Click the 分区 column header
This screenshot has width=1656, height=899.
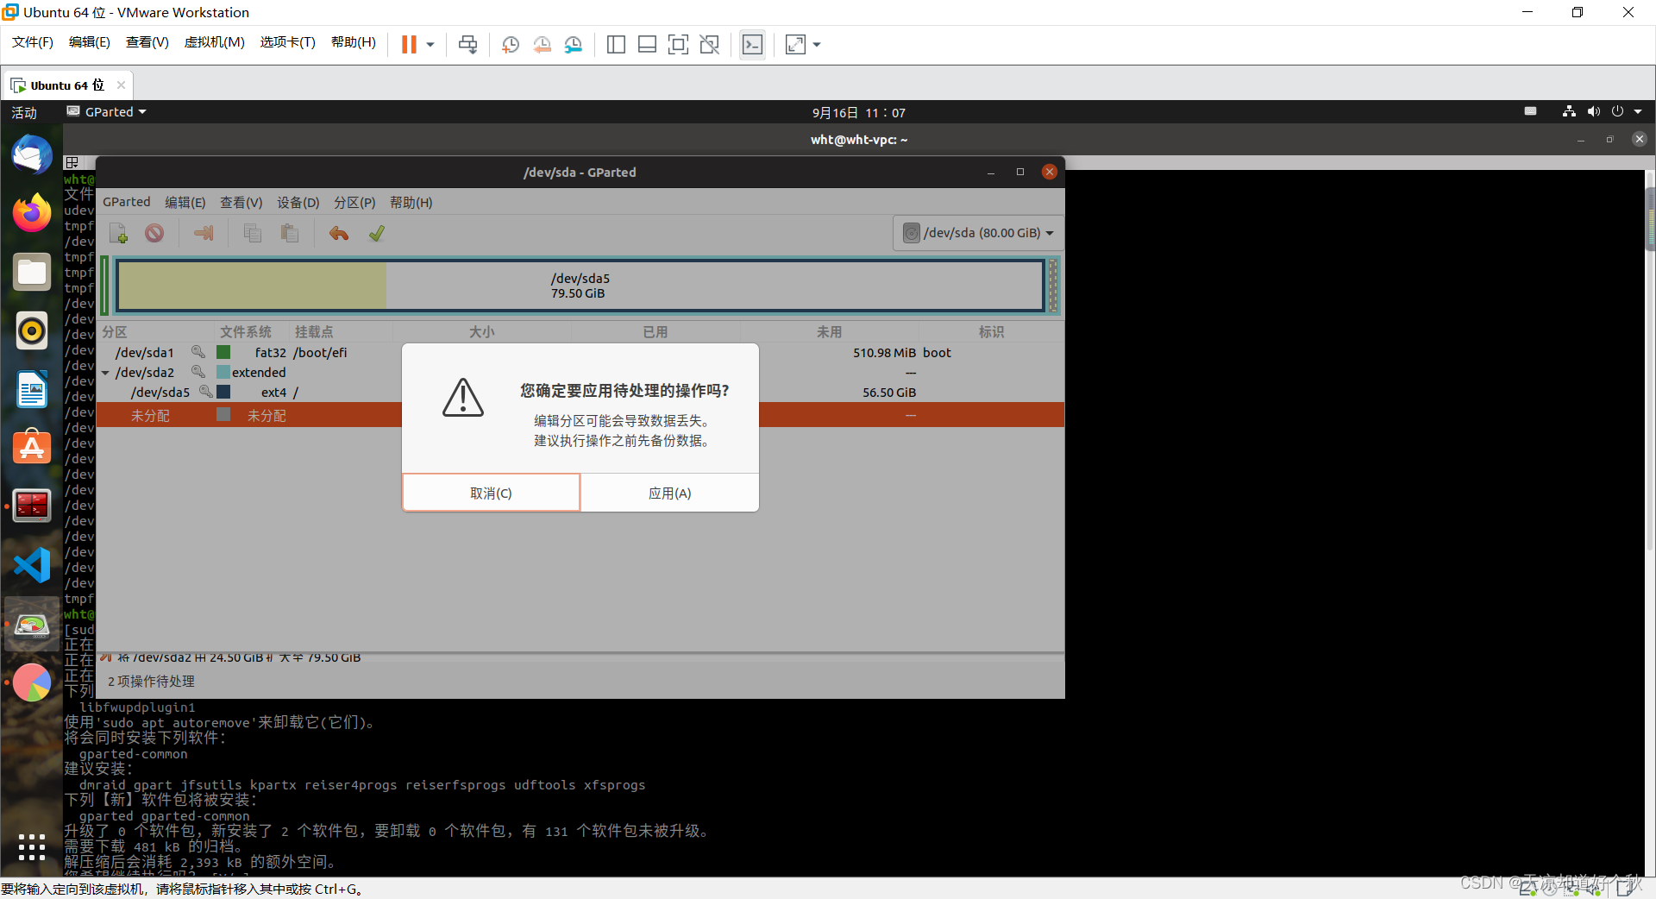click(x=155, y=331)
